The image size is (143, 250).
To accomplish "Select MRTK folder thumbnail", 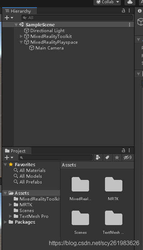I will pos(114,185).
